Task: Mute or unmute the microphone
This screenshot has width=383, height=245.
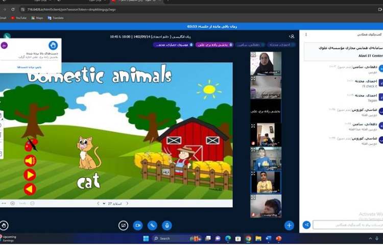Action: point(166,225)
